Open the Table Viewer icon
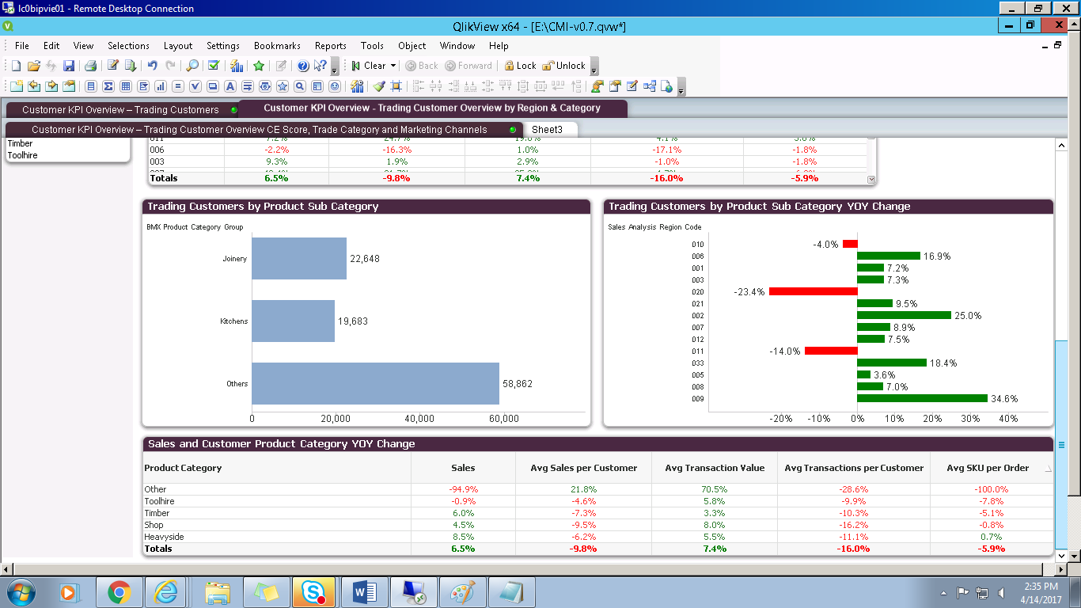1081x608 pixels. click(649, 86)
